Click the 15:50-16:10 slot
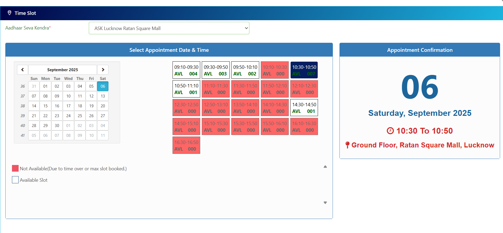The image size is (503, 233). [275, 127]
